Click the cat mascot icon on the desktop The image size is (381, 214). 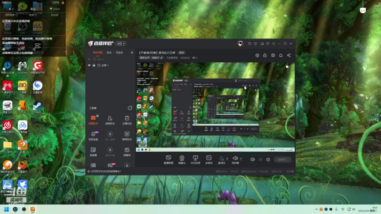pos(363,10)
